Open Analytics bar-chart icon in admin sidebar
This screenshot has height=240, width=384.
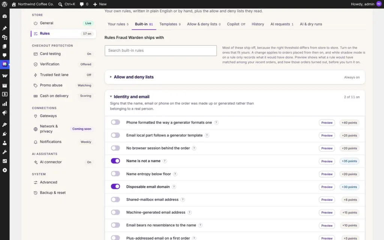[x=4, y=104]
